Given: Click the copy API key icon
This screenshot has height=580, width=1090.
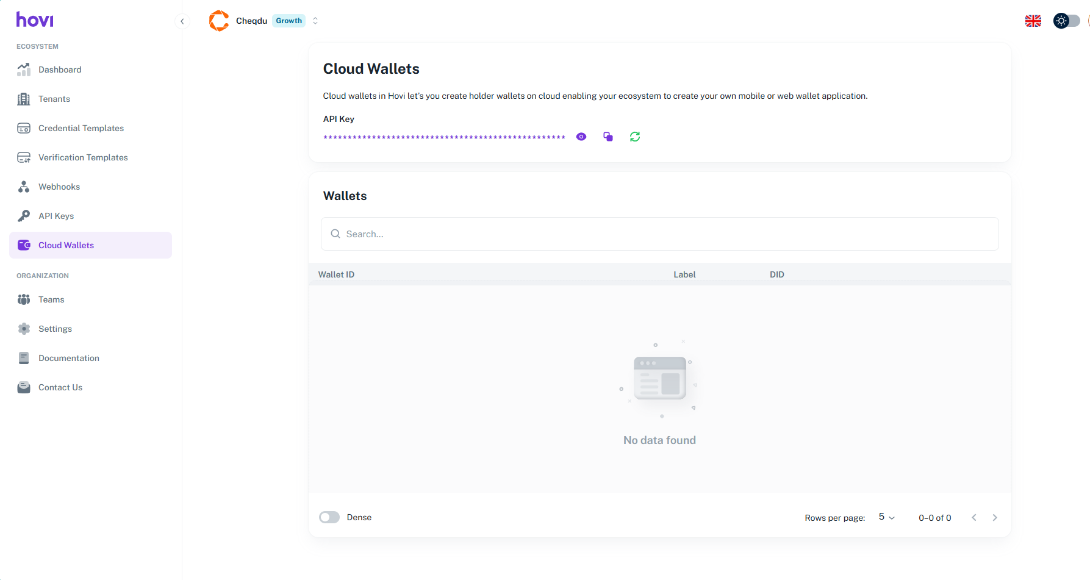Looking at the screenshot, I should 608,137.
